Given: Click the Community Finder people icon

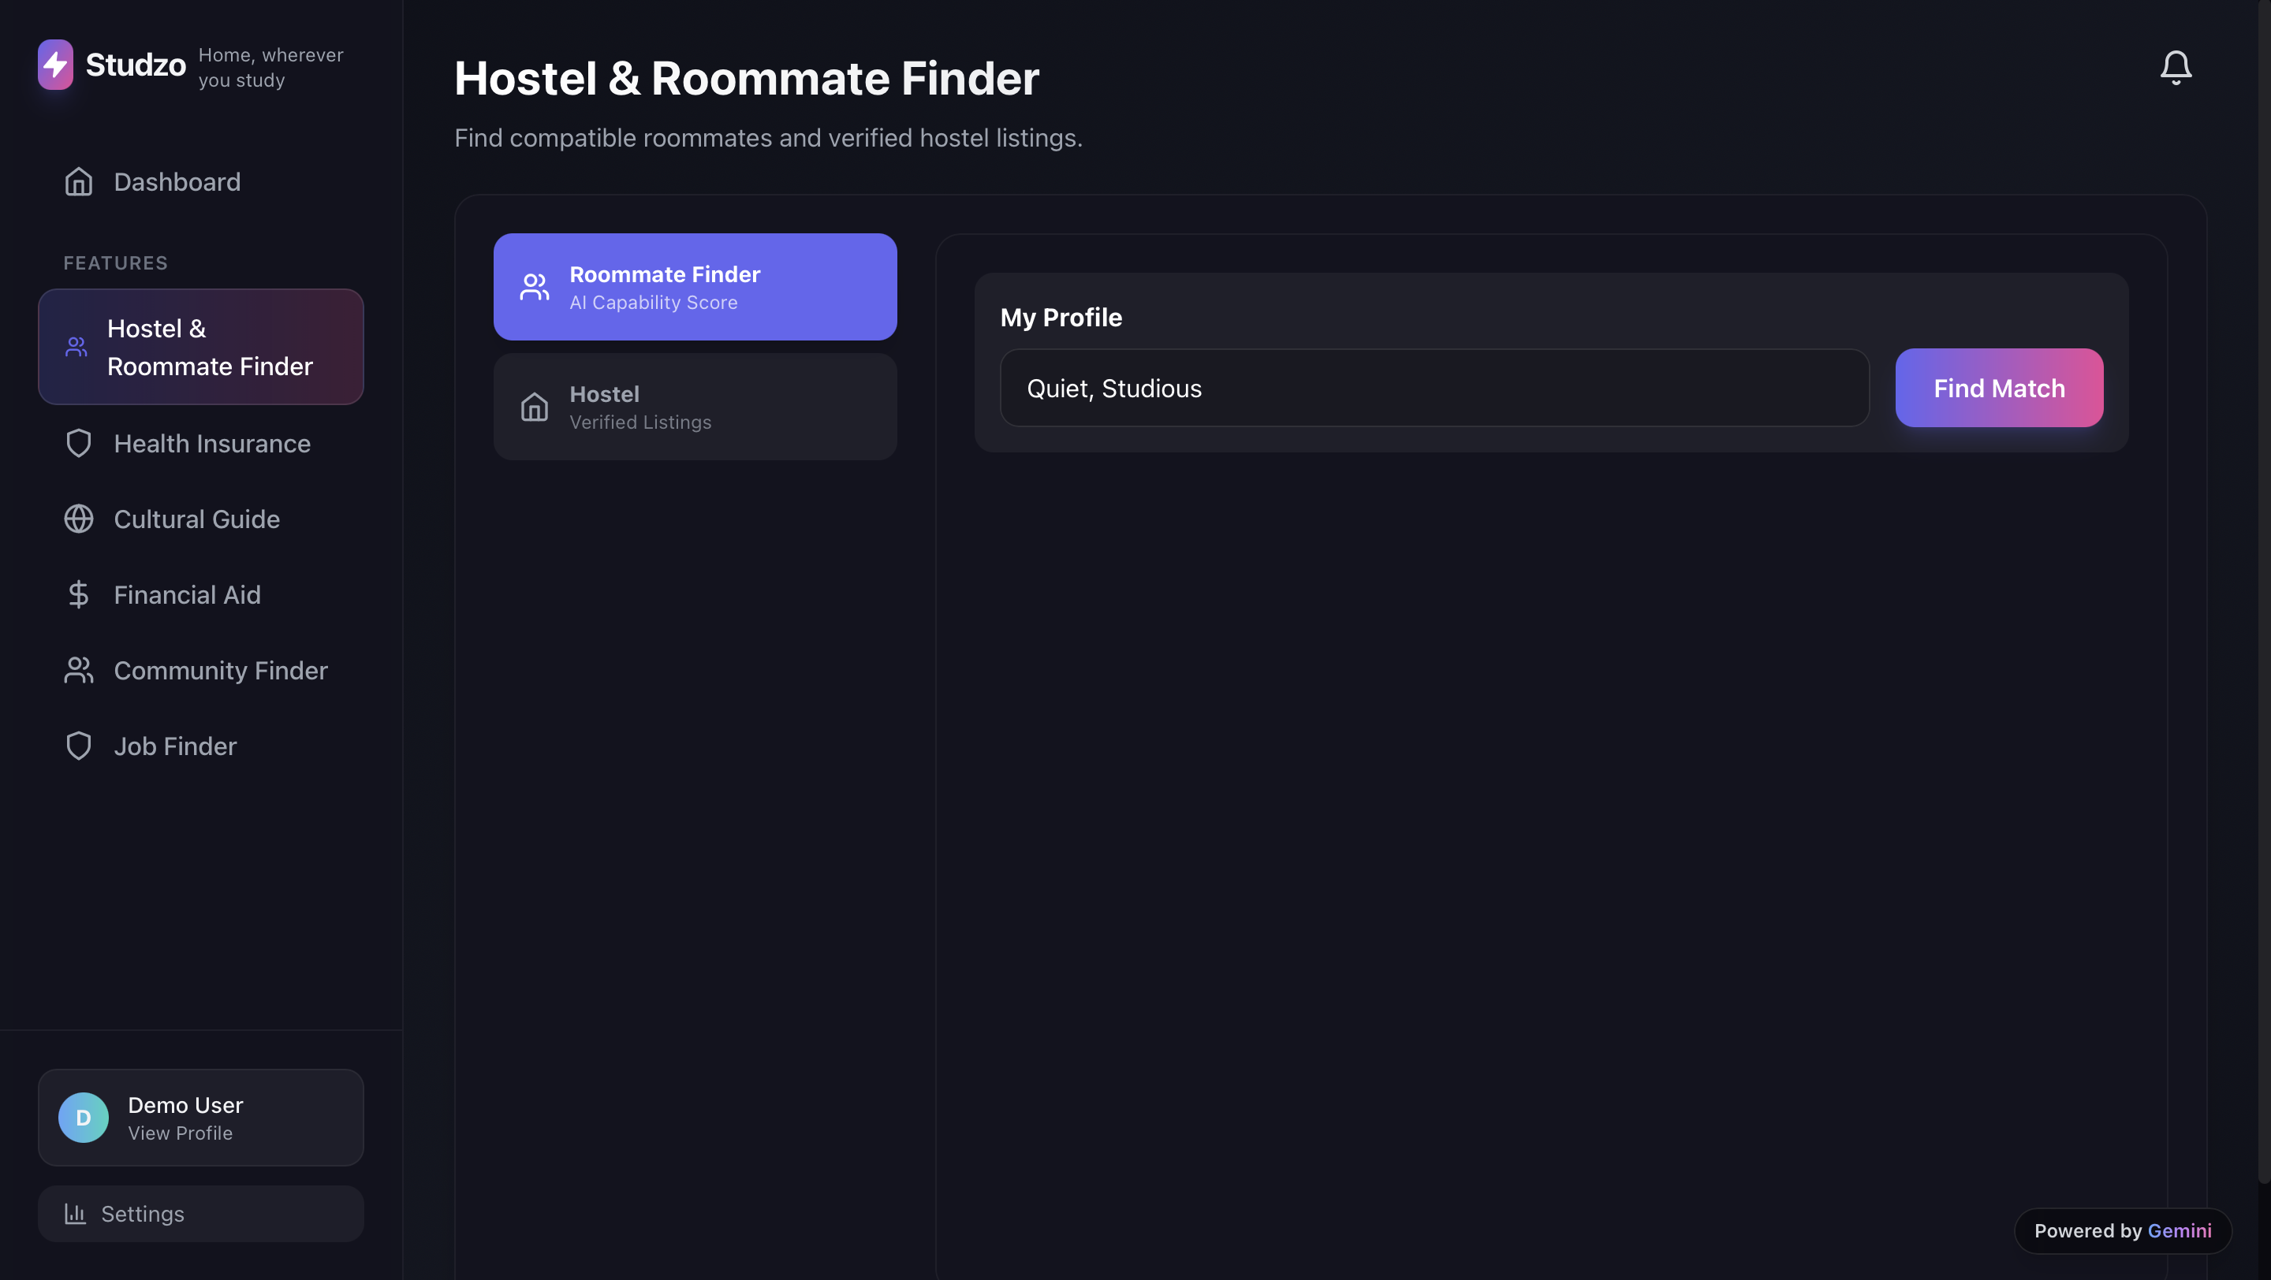Looking at the screenshot, I should (79, 671).
